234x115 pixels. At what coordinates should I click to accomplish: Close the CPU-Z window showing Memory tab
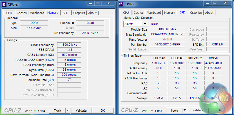click(109, 3)
